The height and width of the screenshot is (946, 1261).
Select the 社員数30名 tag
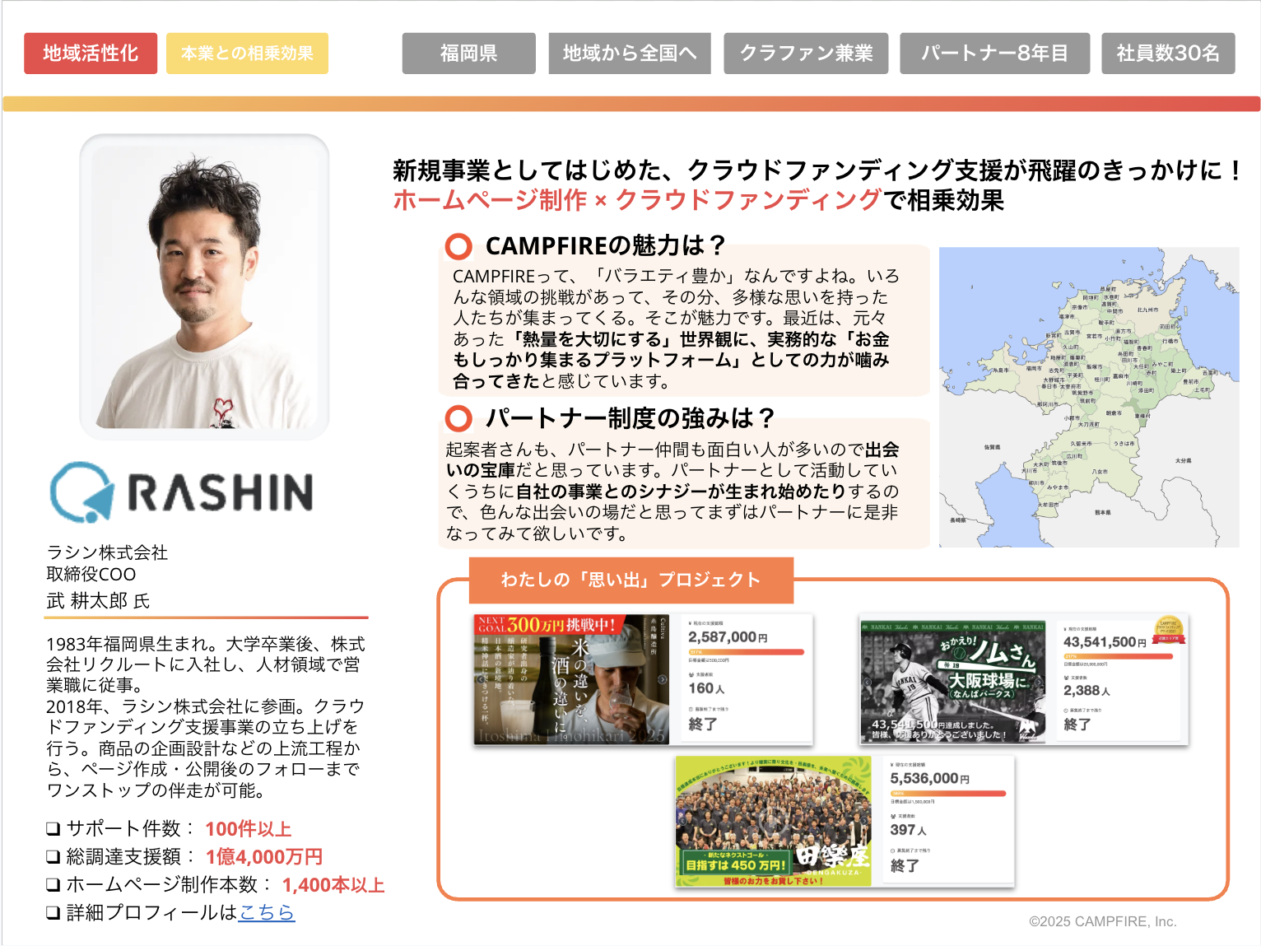pos(1168,54)
